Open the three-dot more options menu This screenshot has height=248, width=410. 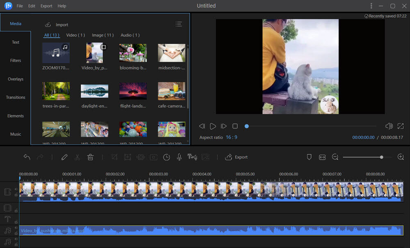[x=371, y=6]
